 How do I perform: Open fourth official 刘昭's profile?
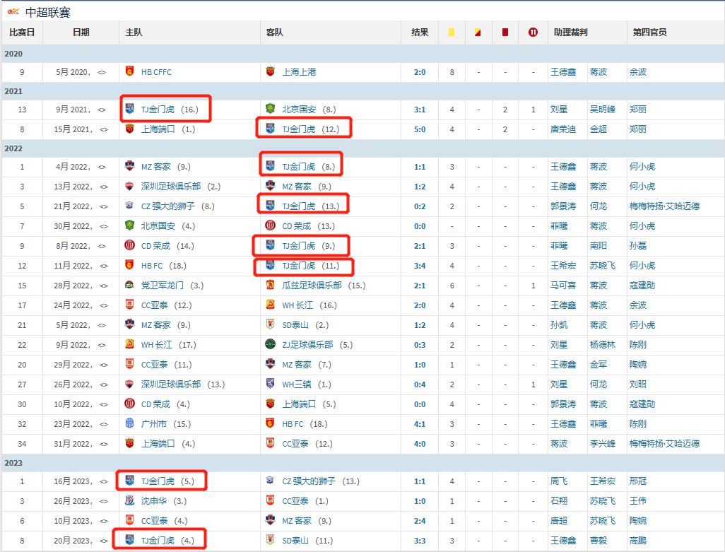pos(637,384)
